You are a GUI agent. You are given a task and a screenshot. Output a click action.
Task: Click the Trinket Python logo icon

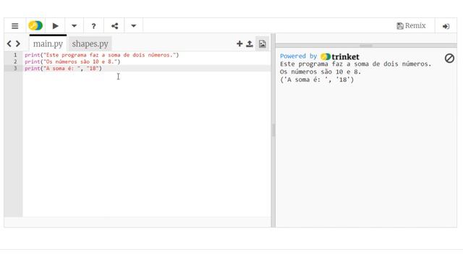35,26
